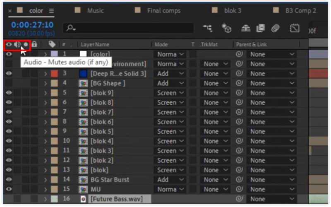This screenshot has height=207, width=331.
Task: Click the pick whip of MU layer
Action: pyautogui.click(x=239, y=189)
